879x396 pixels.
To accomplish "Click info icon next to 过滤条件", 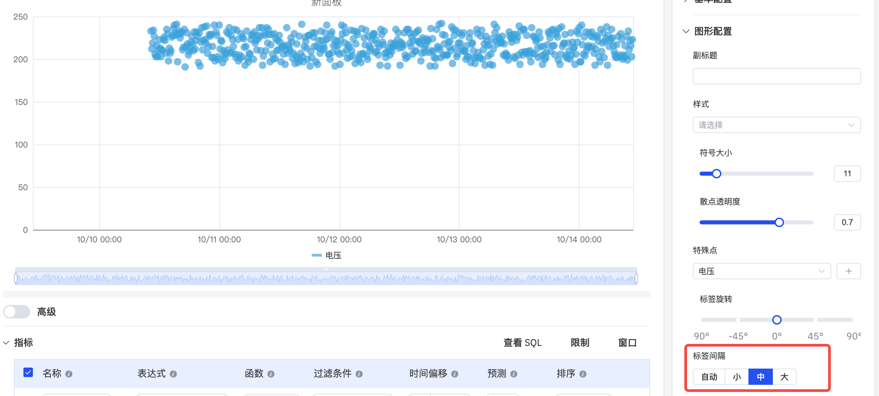I will tap(359, 374).
